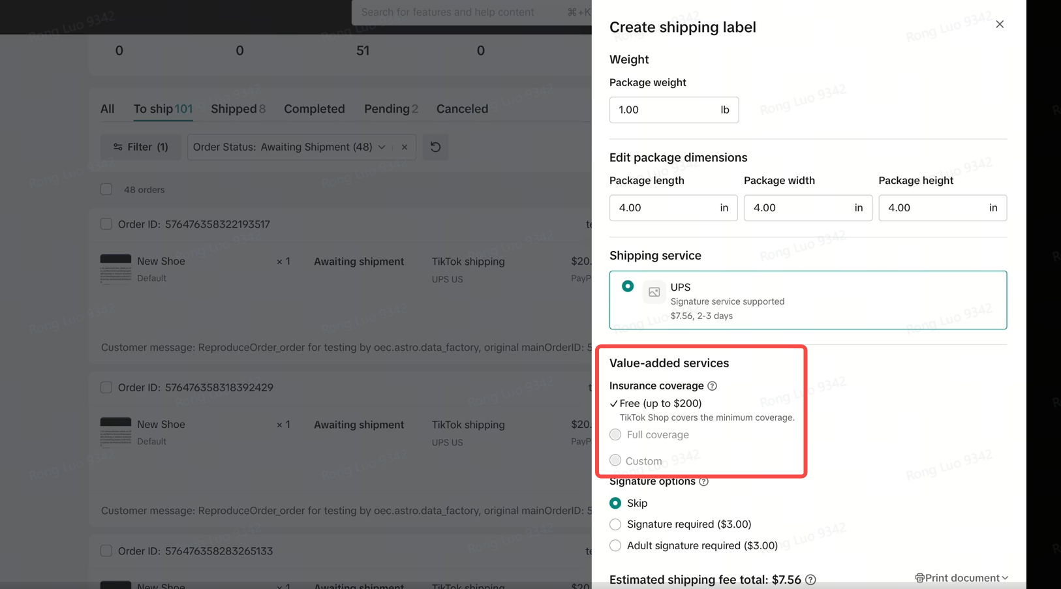Open the Completed orders tab

(314, 109)
